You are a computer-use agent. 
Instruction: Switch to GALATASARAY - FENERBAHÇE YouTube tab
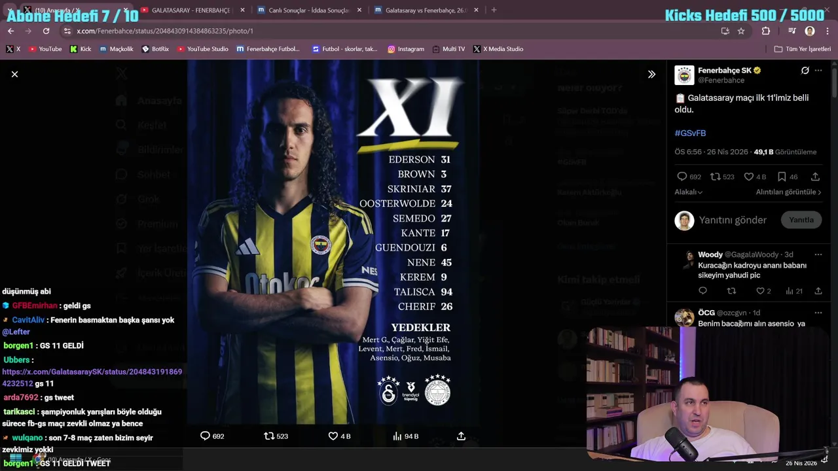click(192, 10)
